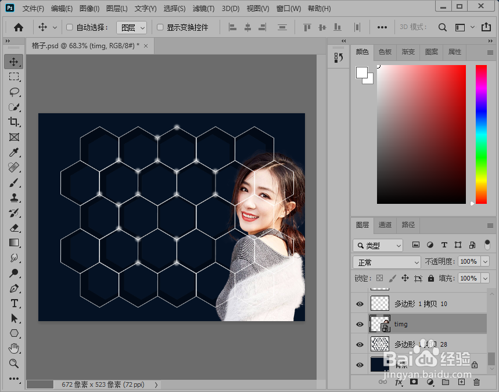
Task: Hide the 多边形 1 拷贝 10 layer
Action: 360,304
